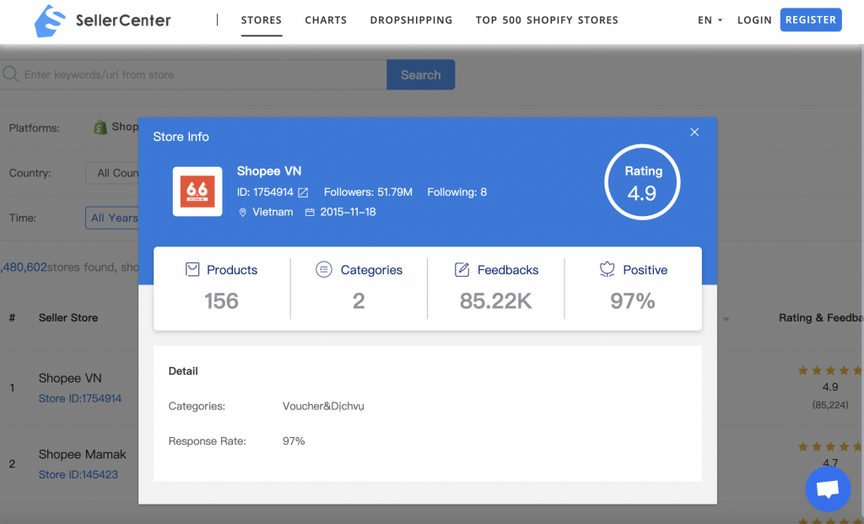Click the SellerCenter brand name
This screenshot has height=524, width=864.
pyautogui.click(x=123, y=20)
